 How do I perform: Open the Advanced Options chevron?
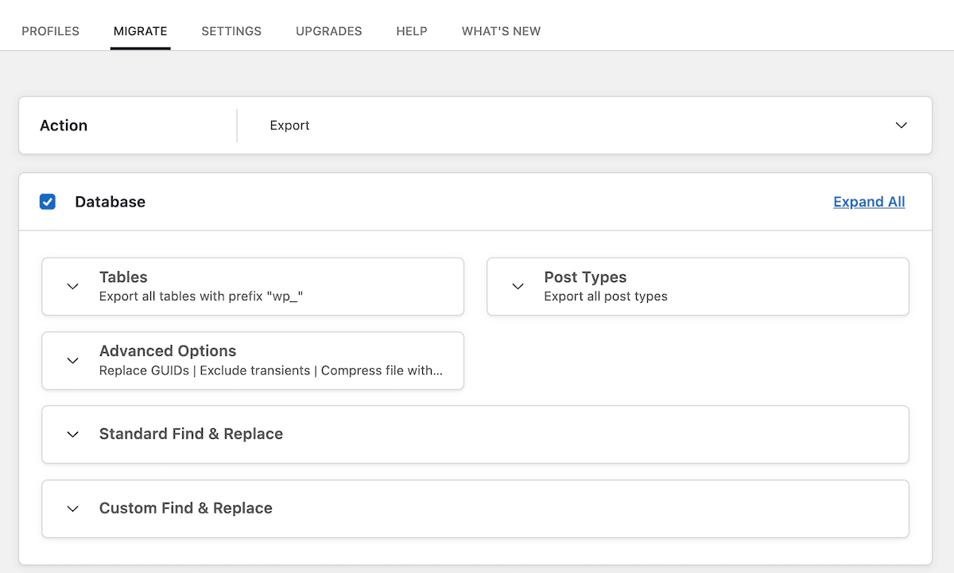pyautogui.click(x=72, y=361)
